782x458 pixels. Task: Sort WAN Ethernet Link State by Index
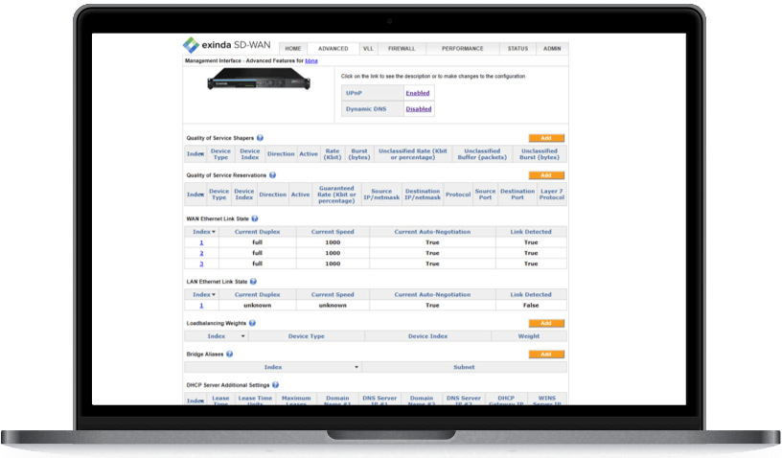point(204,232)
